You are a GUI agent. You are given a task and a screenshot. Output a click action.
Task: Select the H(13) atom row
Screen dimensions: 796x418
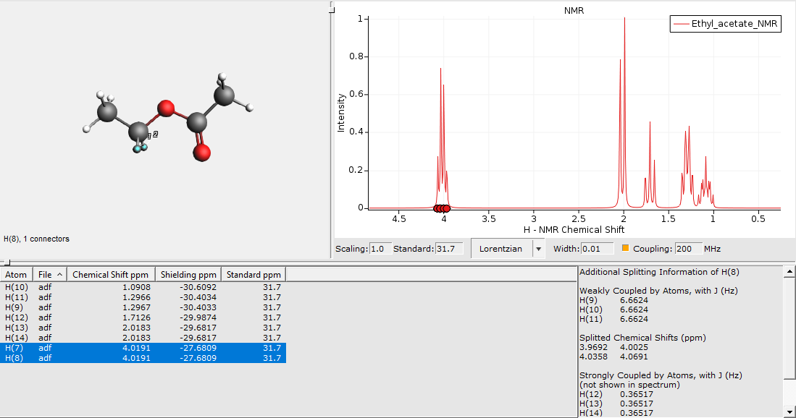[143, 328]
